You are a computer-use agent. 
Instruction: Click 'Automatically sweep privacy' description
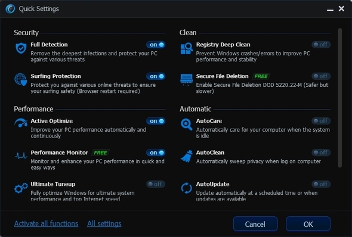(x=258, y=161)
